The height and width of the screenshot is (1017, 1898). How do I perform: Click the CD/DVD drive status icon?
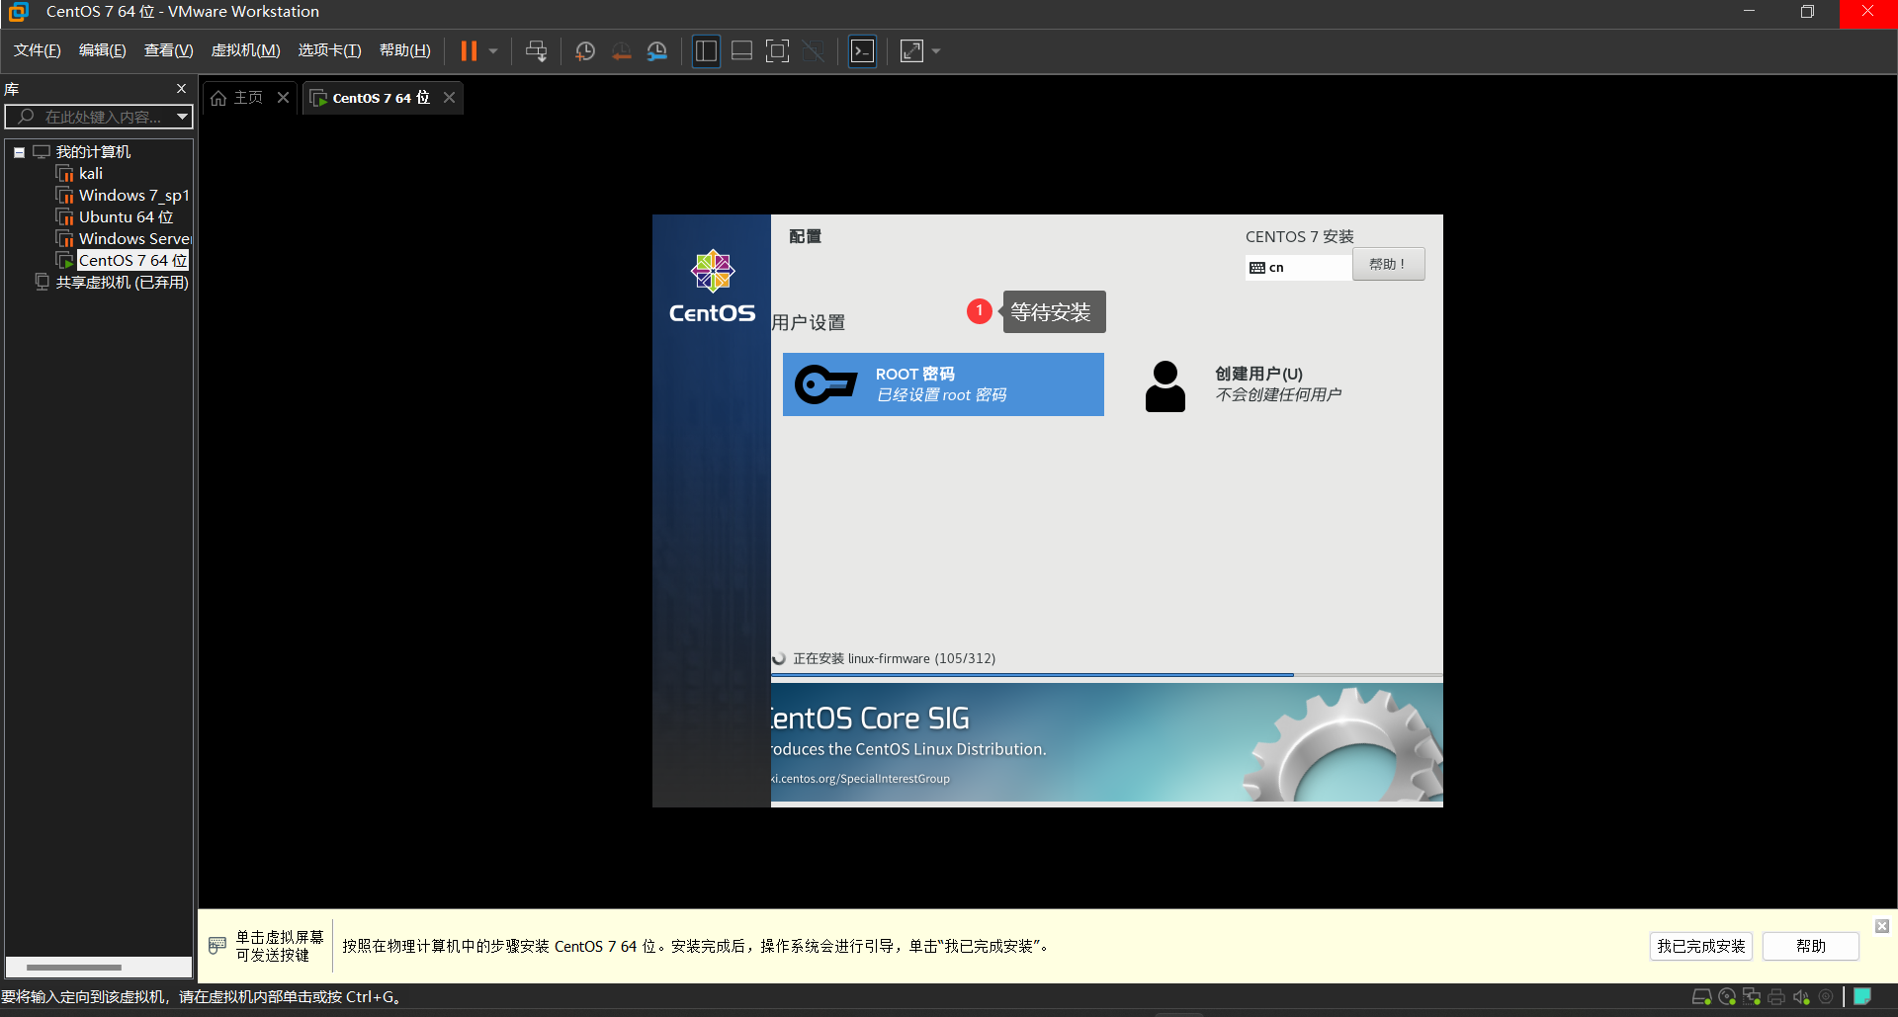[x=1727, y=997]
